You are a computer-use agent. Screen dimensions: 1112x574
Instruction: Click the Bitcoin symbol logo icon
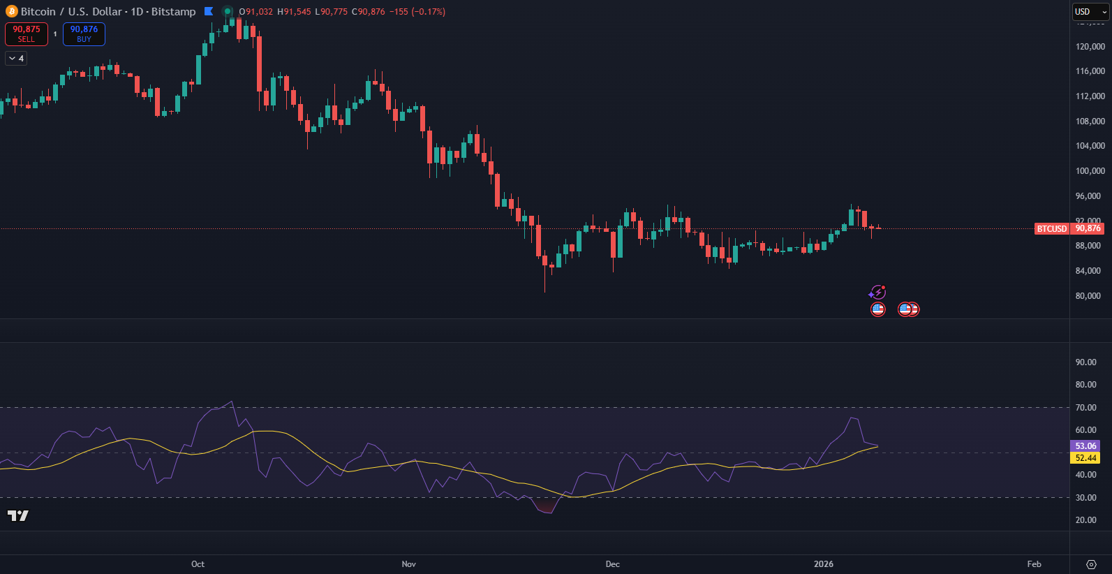pyautogui.click(x=12, y=12)
